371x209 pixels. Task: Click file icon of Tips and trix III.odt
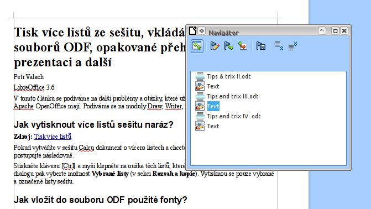click(200, 96)
